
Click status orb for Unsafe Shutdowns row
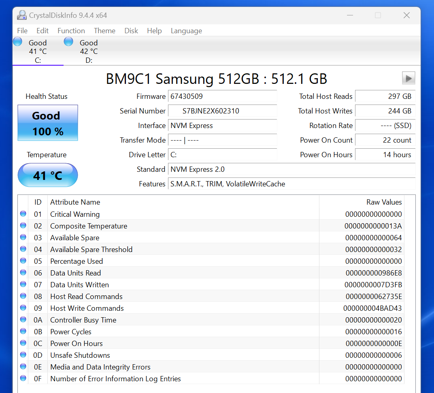[23, 355]
